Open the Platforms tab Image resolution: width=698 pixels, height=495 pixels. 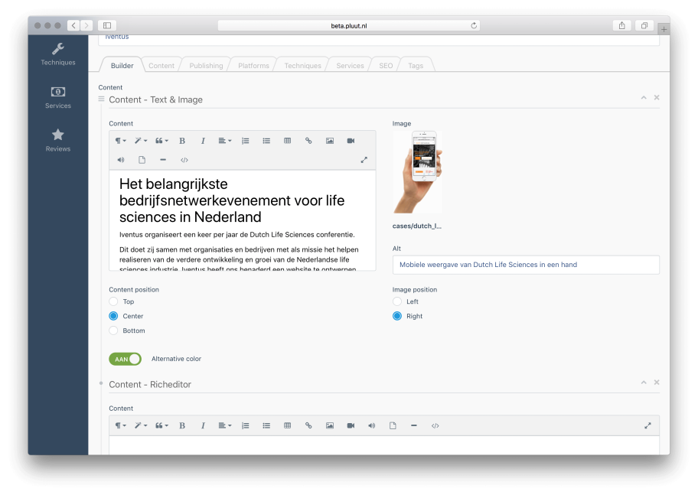tap(253, 66)
